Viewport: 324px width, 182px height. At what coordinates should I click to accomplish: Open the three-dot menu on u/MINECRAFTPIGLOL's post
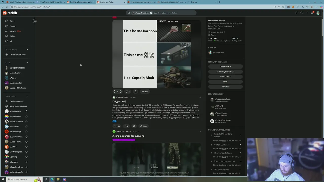pyautogui.click(x=200, y=132)
